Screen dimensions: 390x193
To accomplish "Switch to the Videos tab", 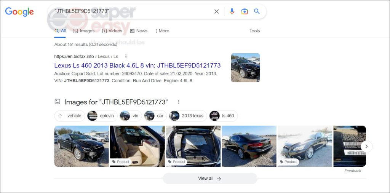I will tap(112, 31).
